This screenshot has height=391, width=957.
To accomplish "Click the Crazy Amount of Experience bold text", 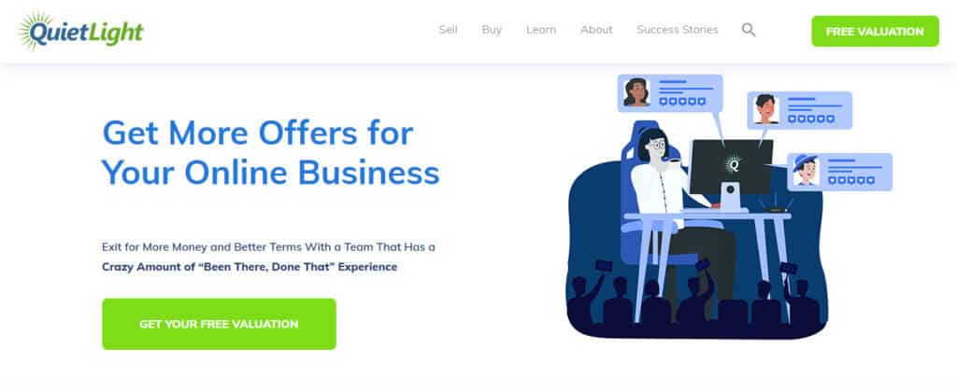I will 250,267.
